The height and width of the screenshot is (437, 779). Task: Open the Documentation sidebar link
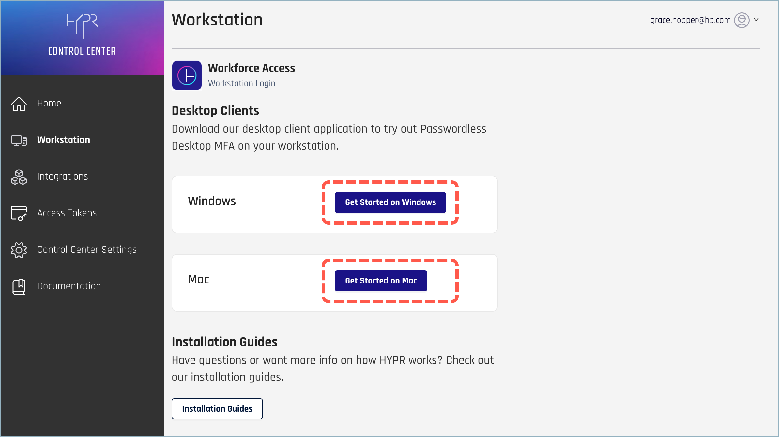coord(69,286)
